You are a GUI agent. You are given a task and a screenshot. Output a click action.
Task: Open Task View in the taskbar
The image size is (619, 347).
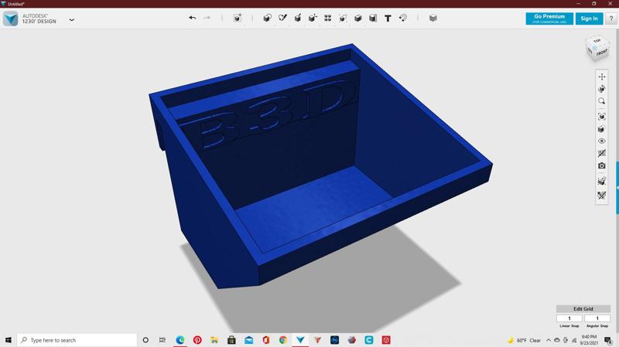coord(162,340)
